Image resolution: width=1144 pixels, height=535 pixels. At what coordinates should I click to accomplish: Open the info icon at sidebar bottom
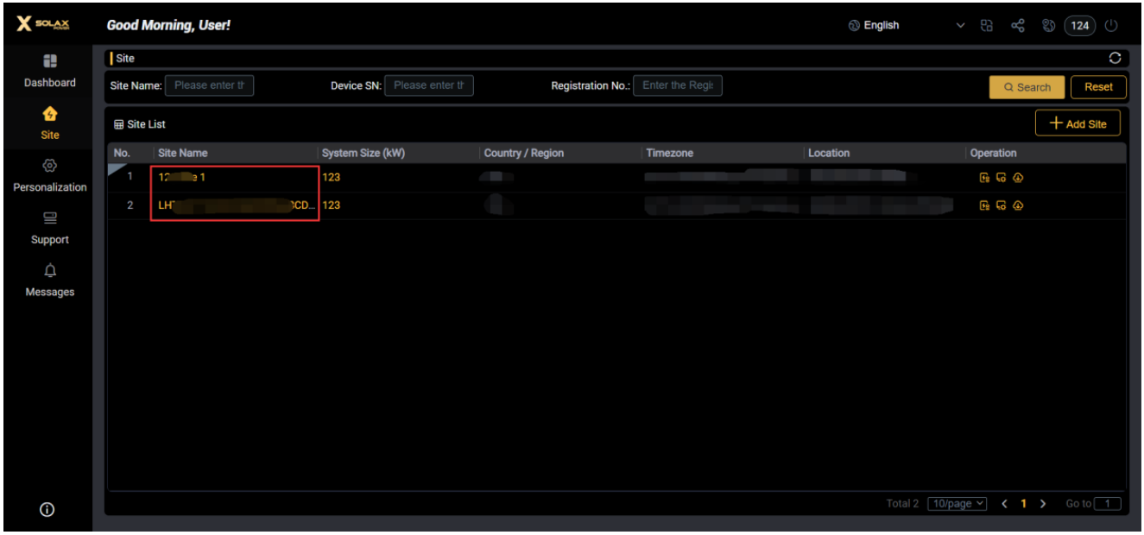tap(47, 510)
